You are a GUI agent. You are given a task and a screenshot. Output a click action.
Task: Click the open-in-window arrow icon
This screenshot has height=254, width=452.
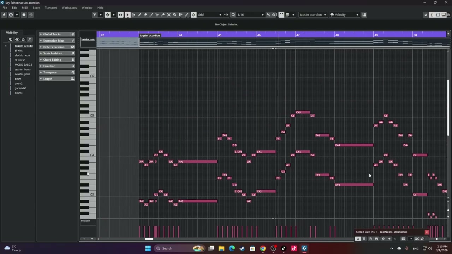(x=426, y=15)
